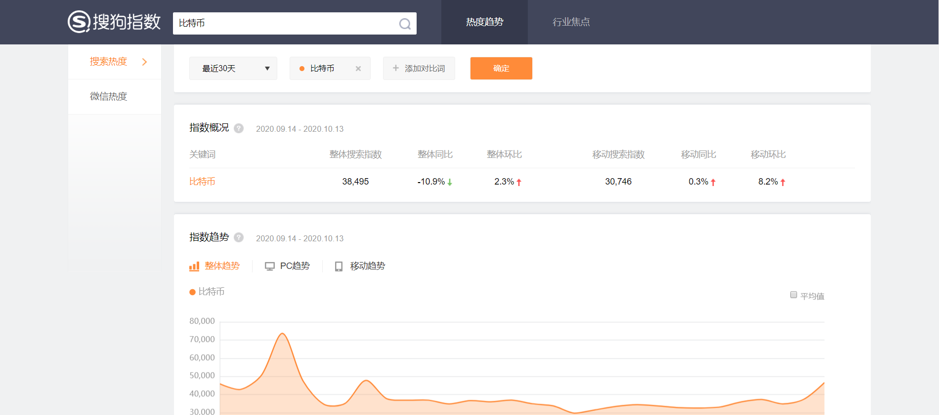
Task: Click the 整体搜索指数 value 38,495
Action: [355, 182]
